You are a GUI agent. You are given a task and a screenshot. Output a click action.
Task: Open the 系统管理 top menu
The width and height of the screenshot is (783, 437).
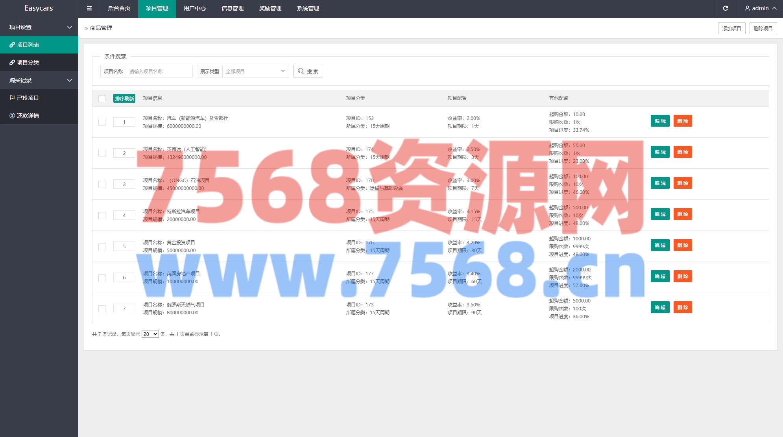(x=308, y=8)
